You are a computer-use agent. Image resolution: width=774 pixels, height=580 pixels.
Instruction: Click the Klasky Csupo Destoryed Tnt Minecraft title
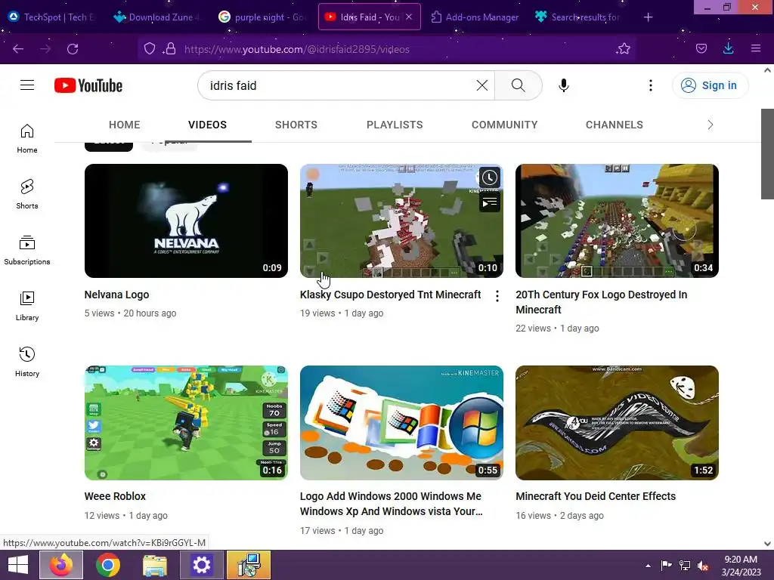tap(390, 295)
